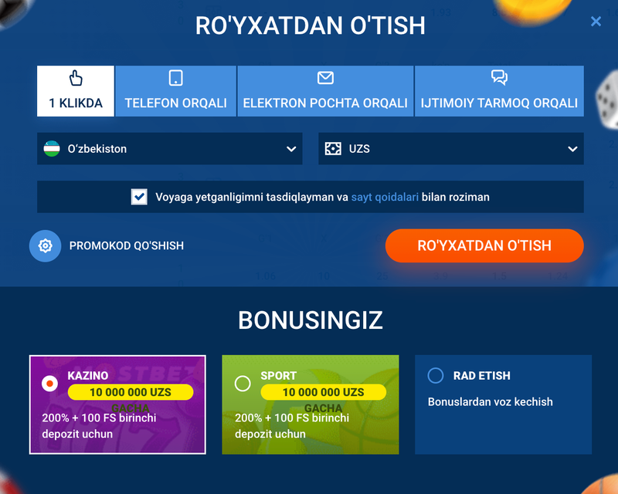This screenshot has height=494, width=618.
Task: Click the chevron arrow in the country selector
Action: point(291,149)
